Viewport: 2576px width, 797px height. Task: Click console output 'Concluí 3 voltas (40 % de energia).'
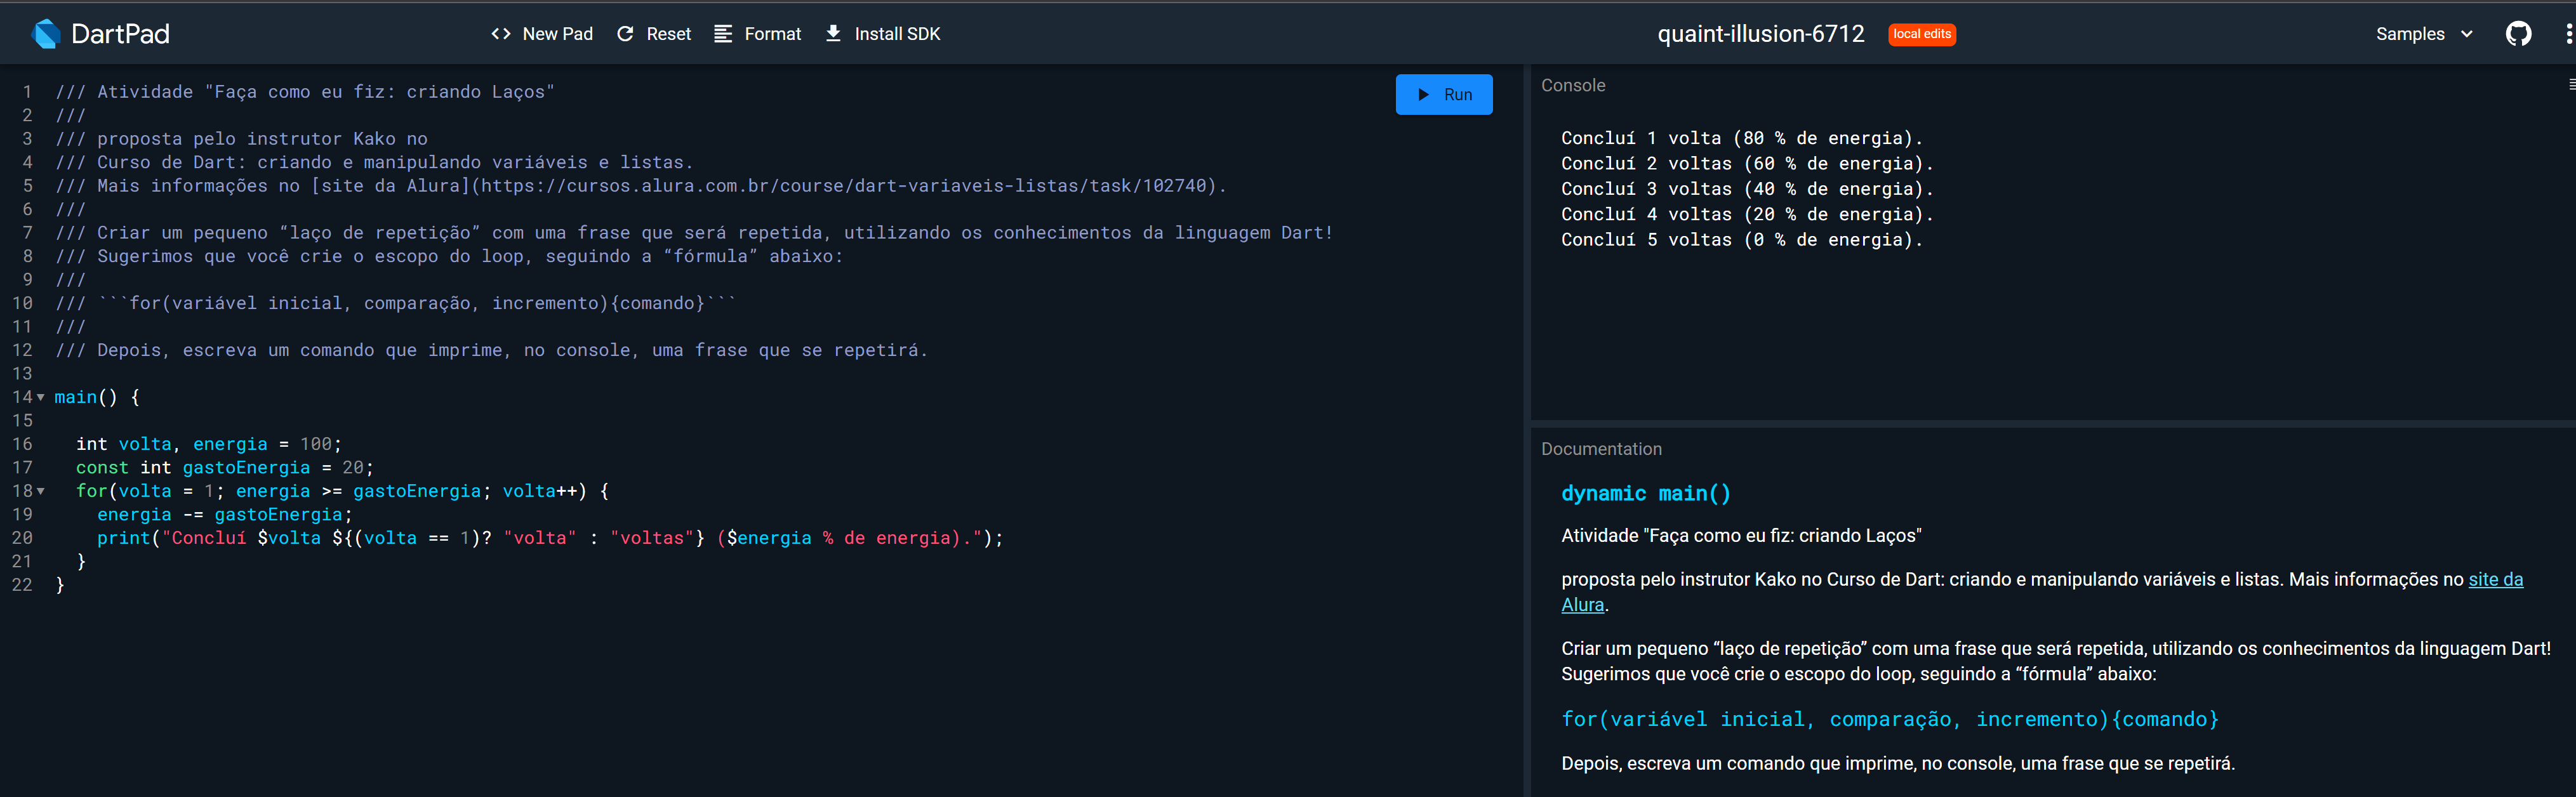[x=1747, y=189]
